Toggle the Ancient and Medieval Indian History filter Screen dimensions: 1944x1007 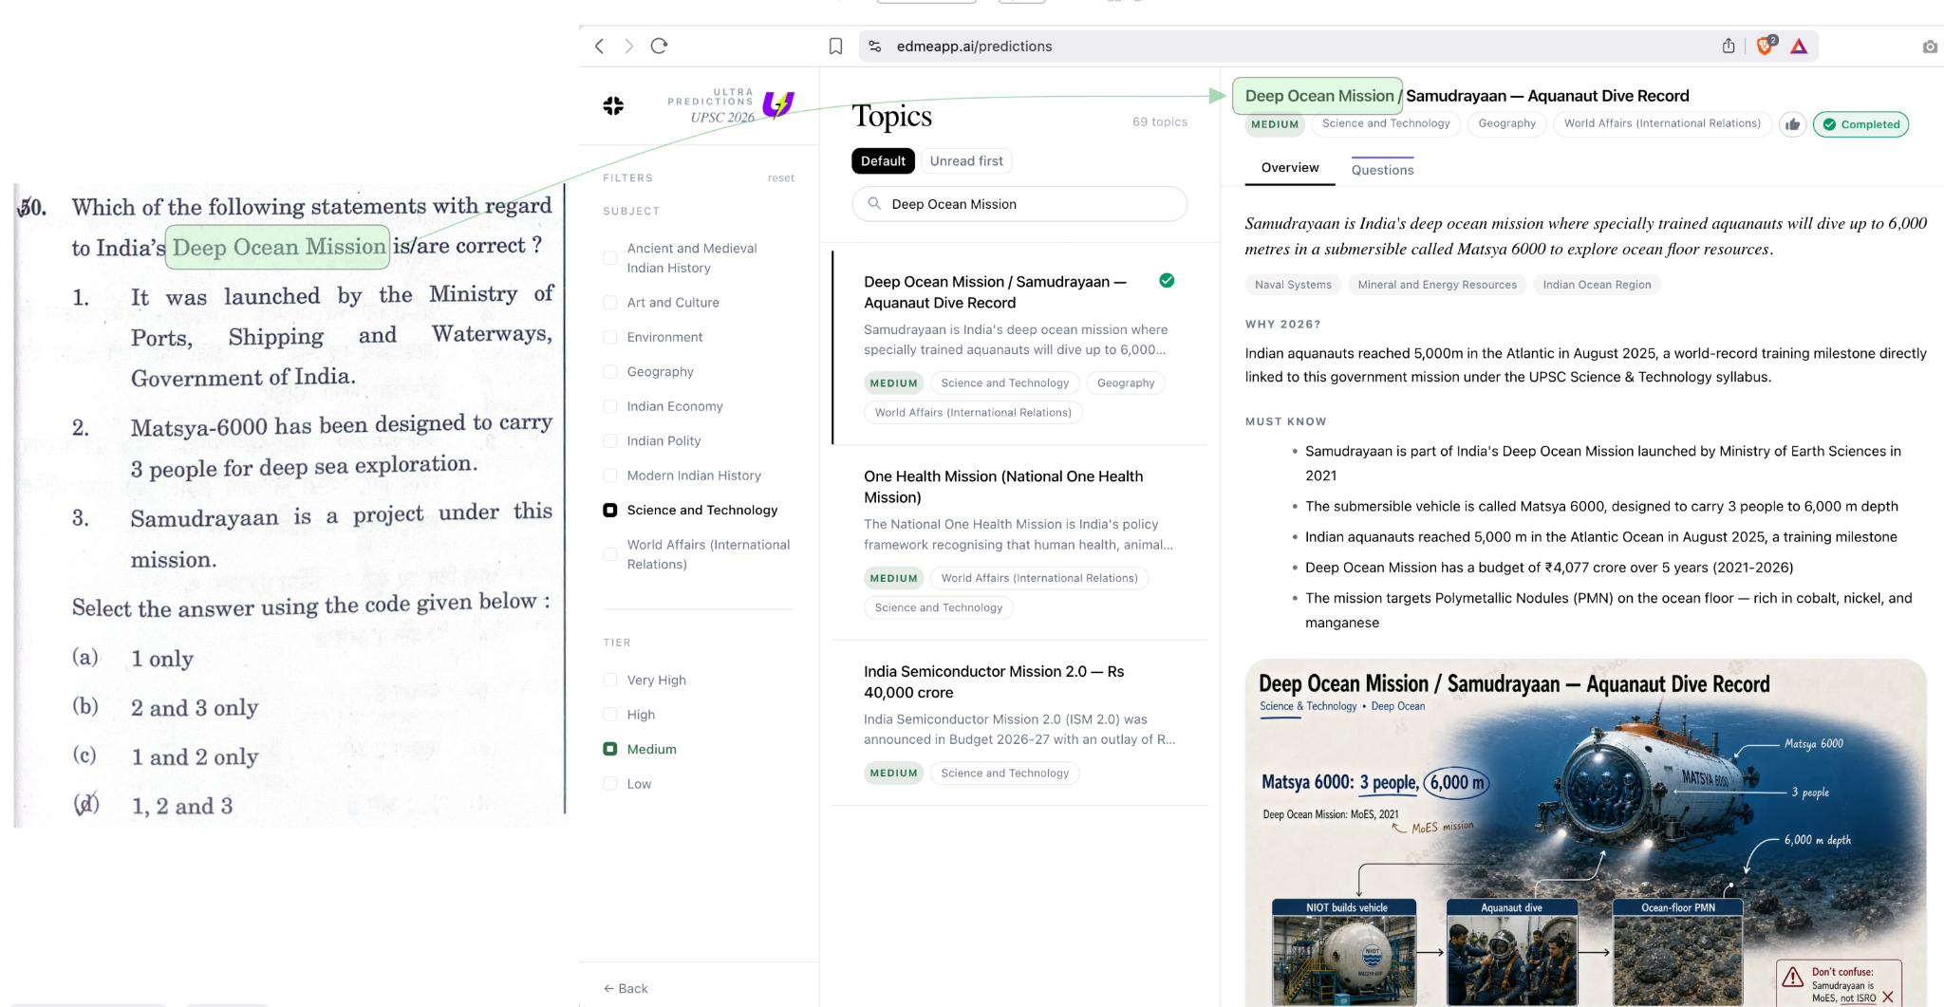coord(610,257)
